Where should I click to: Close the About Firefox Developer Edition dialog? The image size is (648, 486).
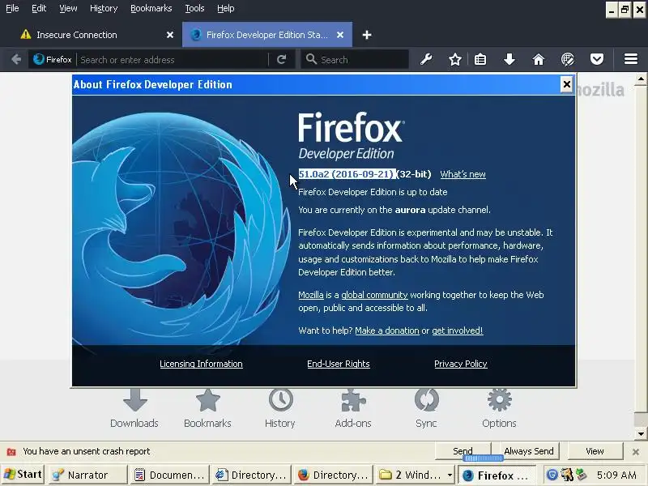(x=566, y=84)
